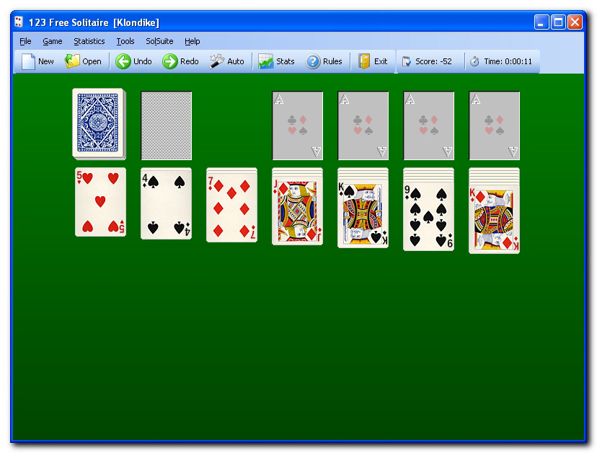Click the Exit button label
Image resolution: width=597 pixels, height=453 pixels.
381,61
